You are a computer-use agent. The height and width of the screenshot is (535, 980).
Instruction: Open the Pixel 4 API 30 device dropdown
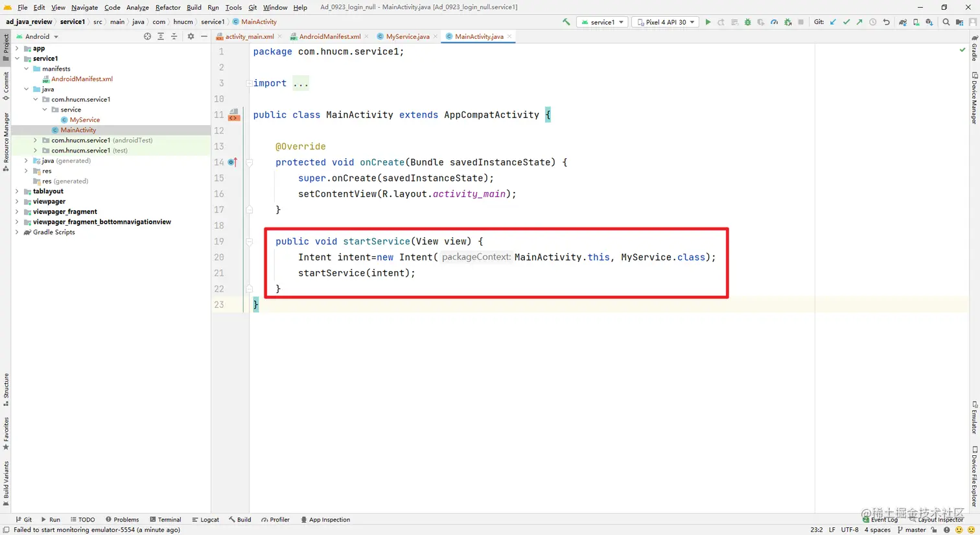point(666,22)
